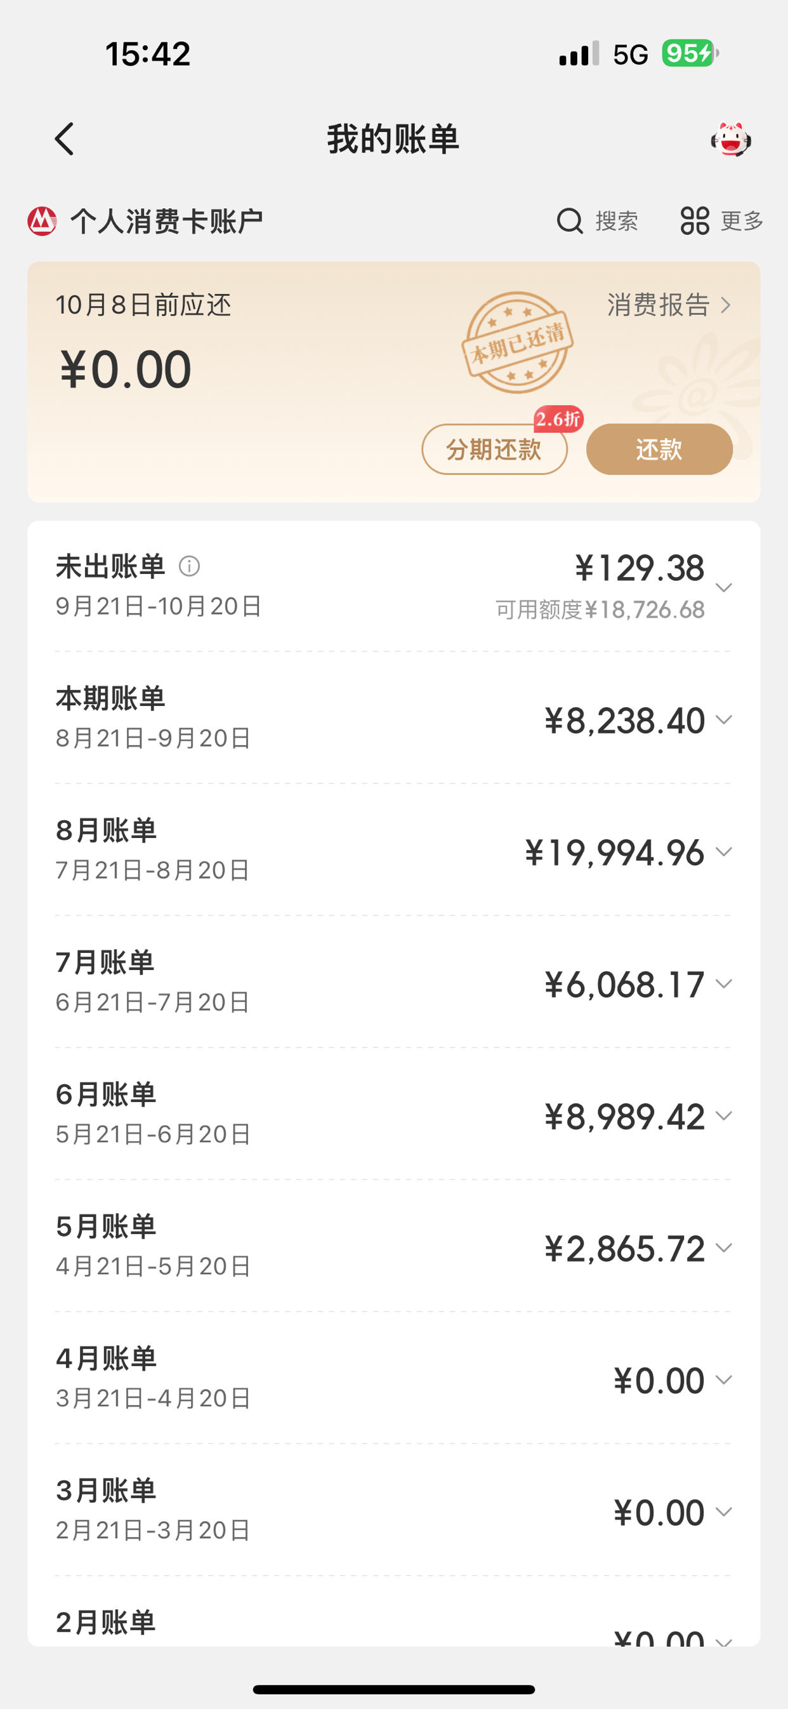Tap the back arrow icon
Viewport: 788px width, 1709px height.
click(64, 139)
